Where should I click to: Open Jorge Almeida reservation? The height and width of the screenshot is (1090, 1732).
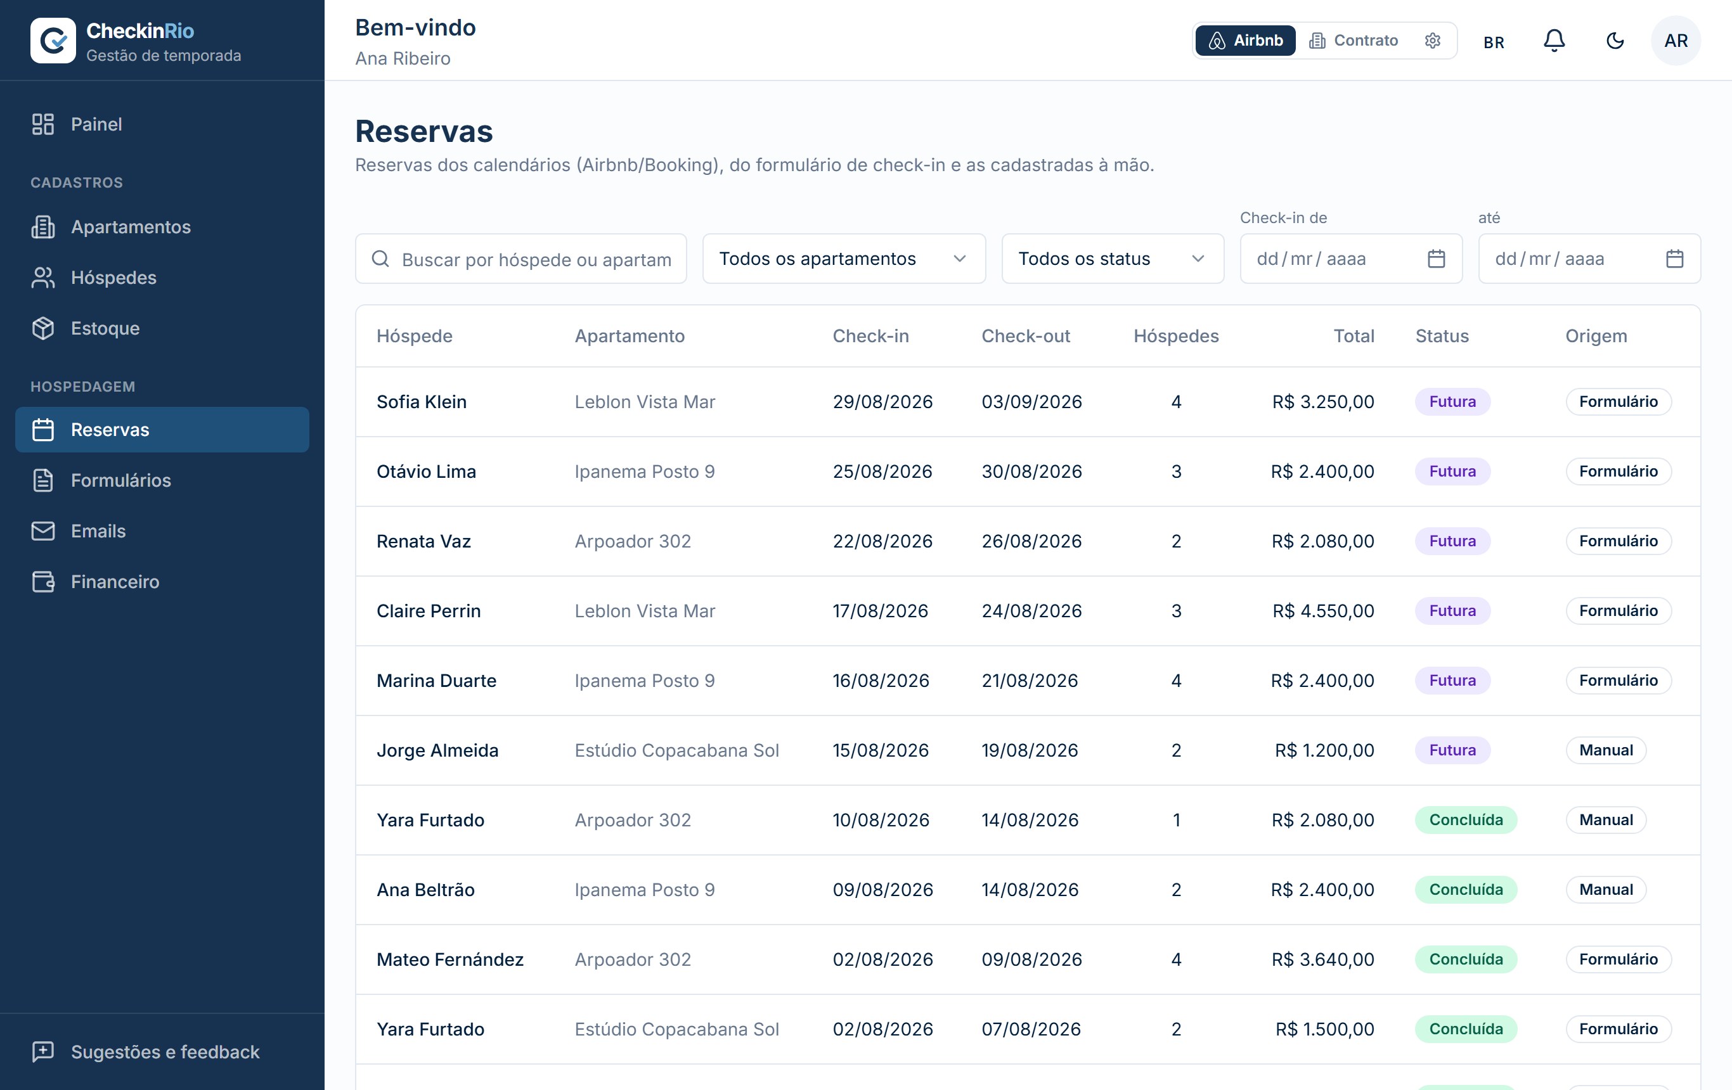pyautogui.click(x=1028, y=750)
